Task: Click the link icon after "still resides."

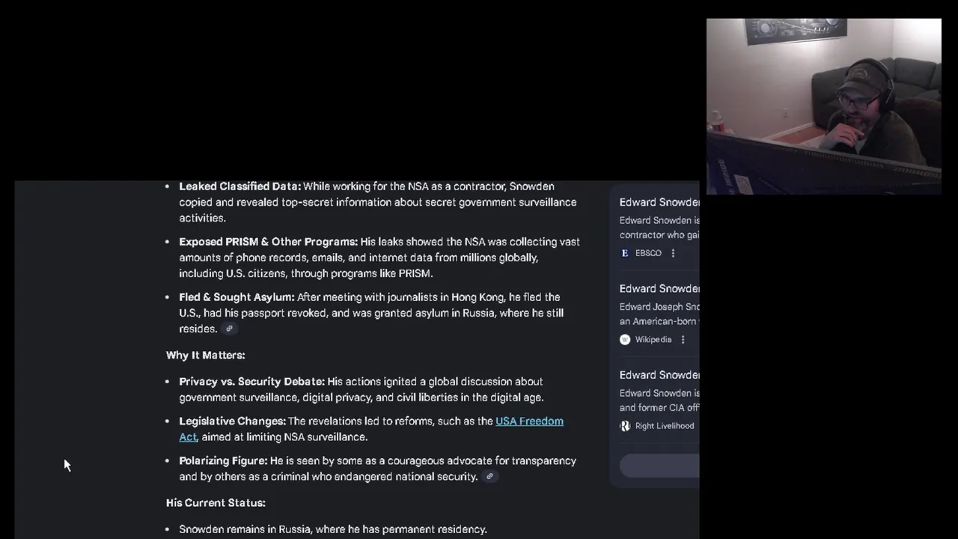Action: click(x=230, y=329)
